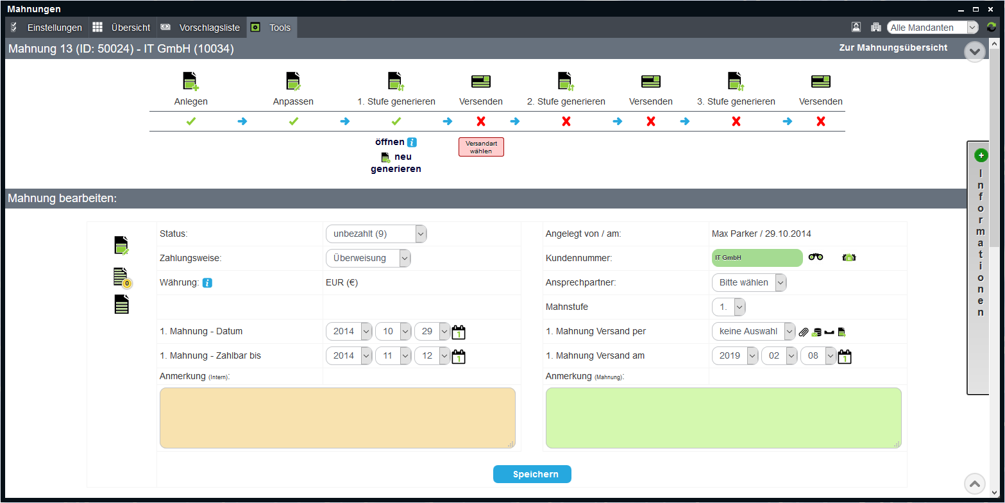Screen dimensions: 1005x503
Task: Open the Status dropdown showing unbezahlt
Action: pyautogui.click(x=376, y=234)
